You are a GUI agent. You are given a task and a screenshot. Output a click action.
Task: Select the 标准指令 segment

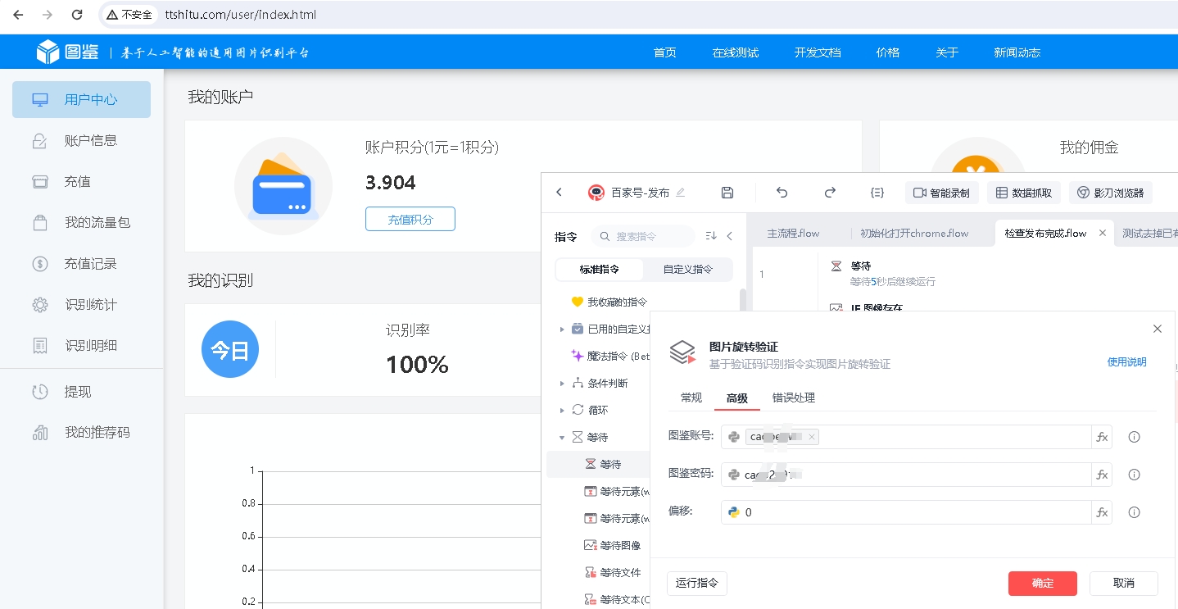(x=600, y=269)
